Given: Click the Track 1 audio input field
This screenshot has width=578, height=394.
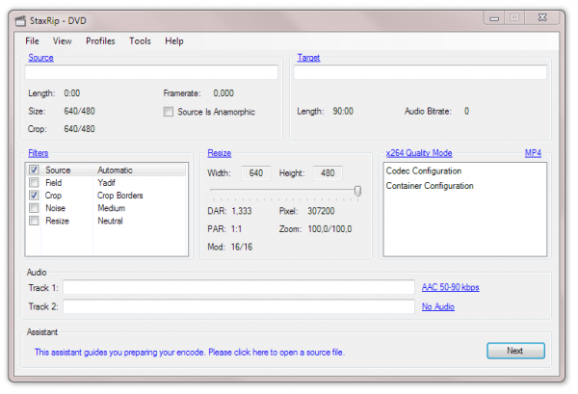Looking at the screenshot, I should tap(239, 287).
